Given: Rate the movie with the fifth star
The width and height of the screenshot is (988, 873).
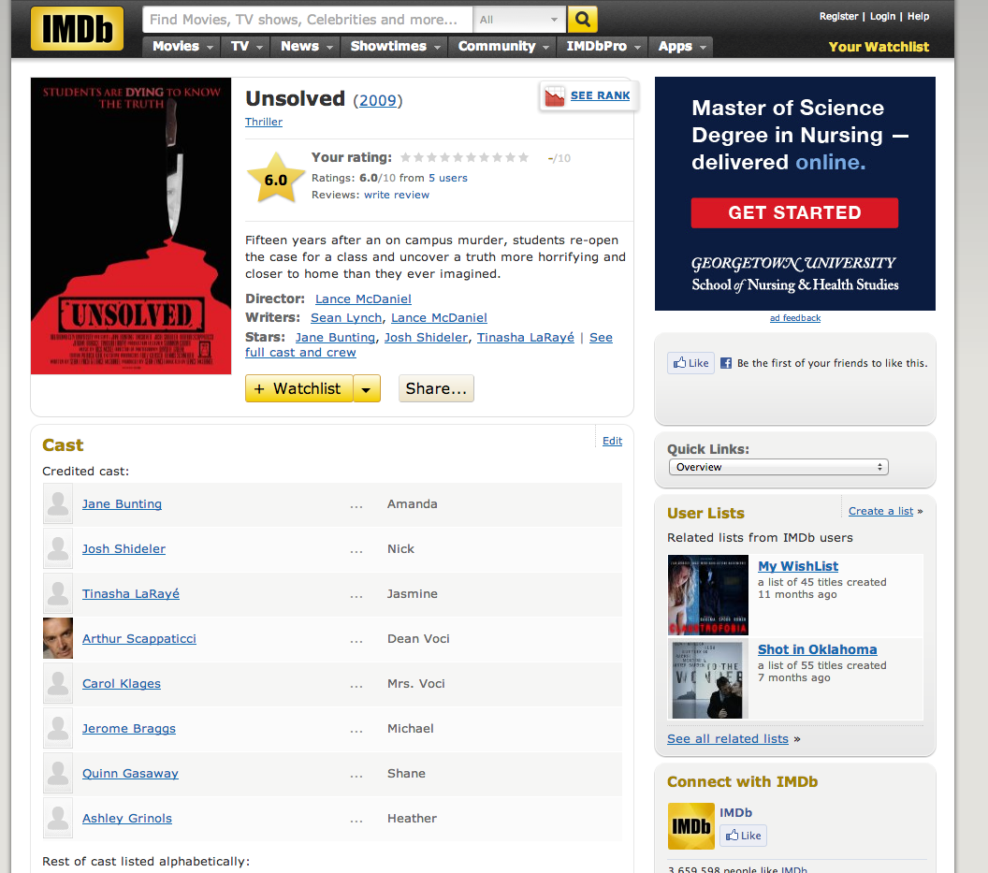Looking at the screenshot, I should (x=458, y=157).
